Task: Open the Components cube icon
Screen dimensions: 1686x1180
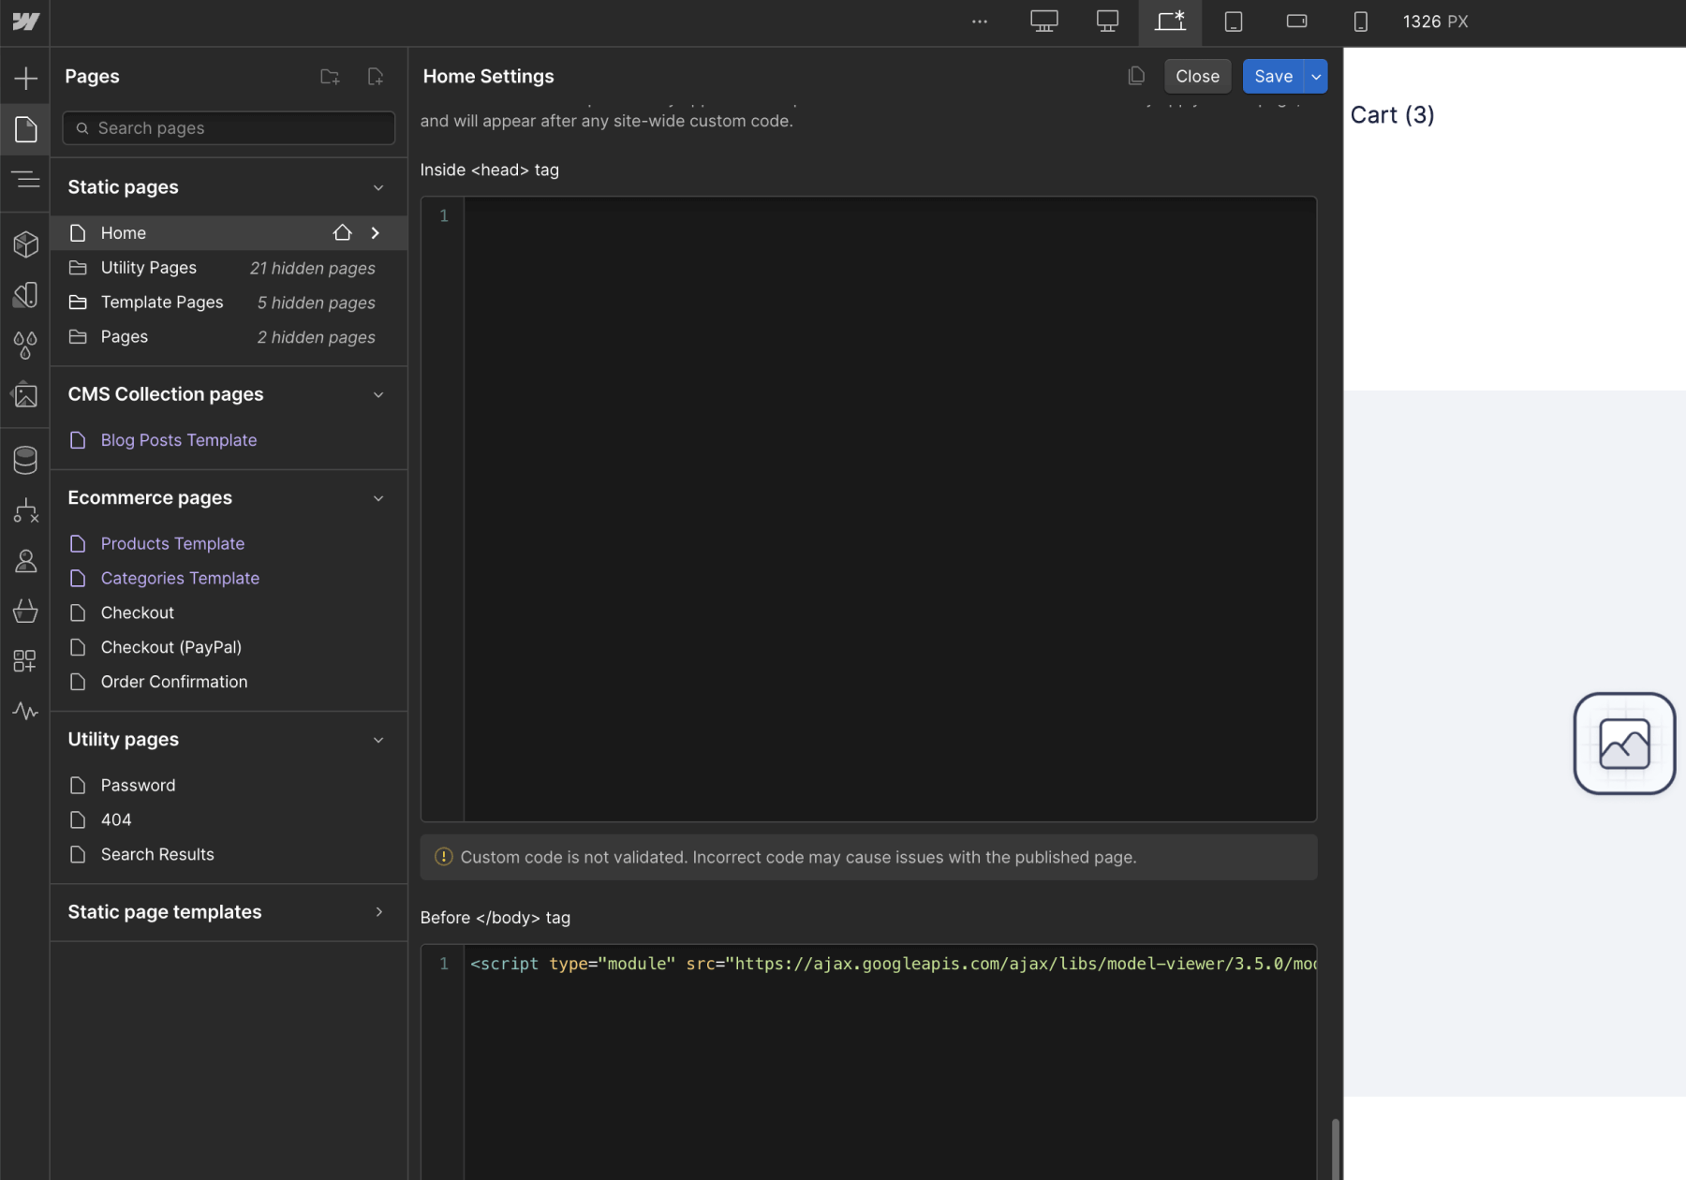Action: coord(25,244)
